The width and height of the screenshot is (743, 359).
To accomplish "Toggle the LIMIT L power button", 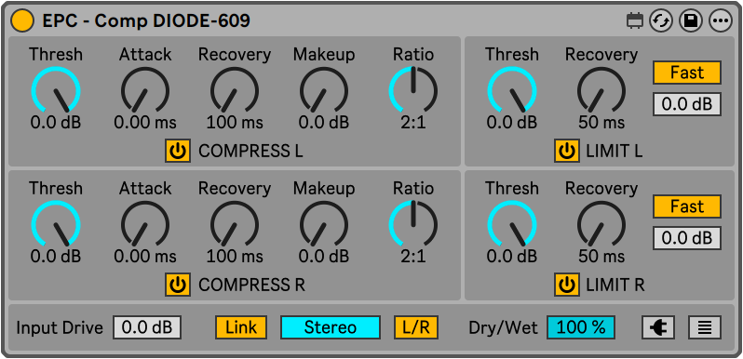I will 567,151.
